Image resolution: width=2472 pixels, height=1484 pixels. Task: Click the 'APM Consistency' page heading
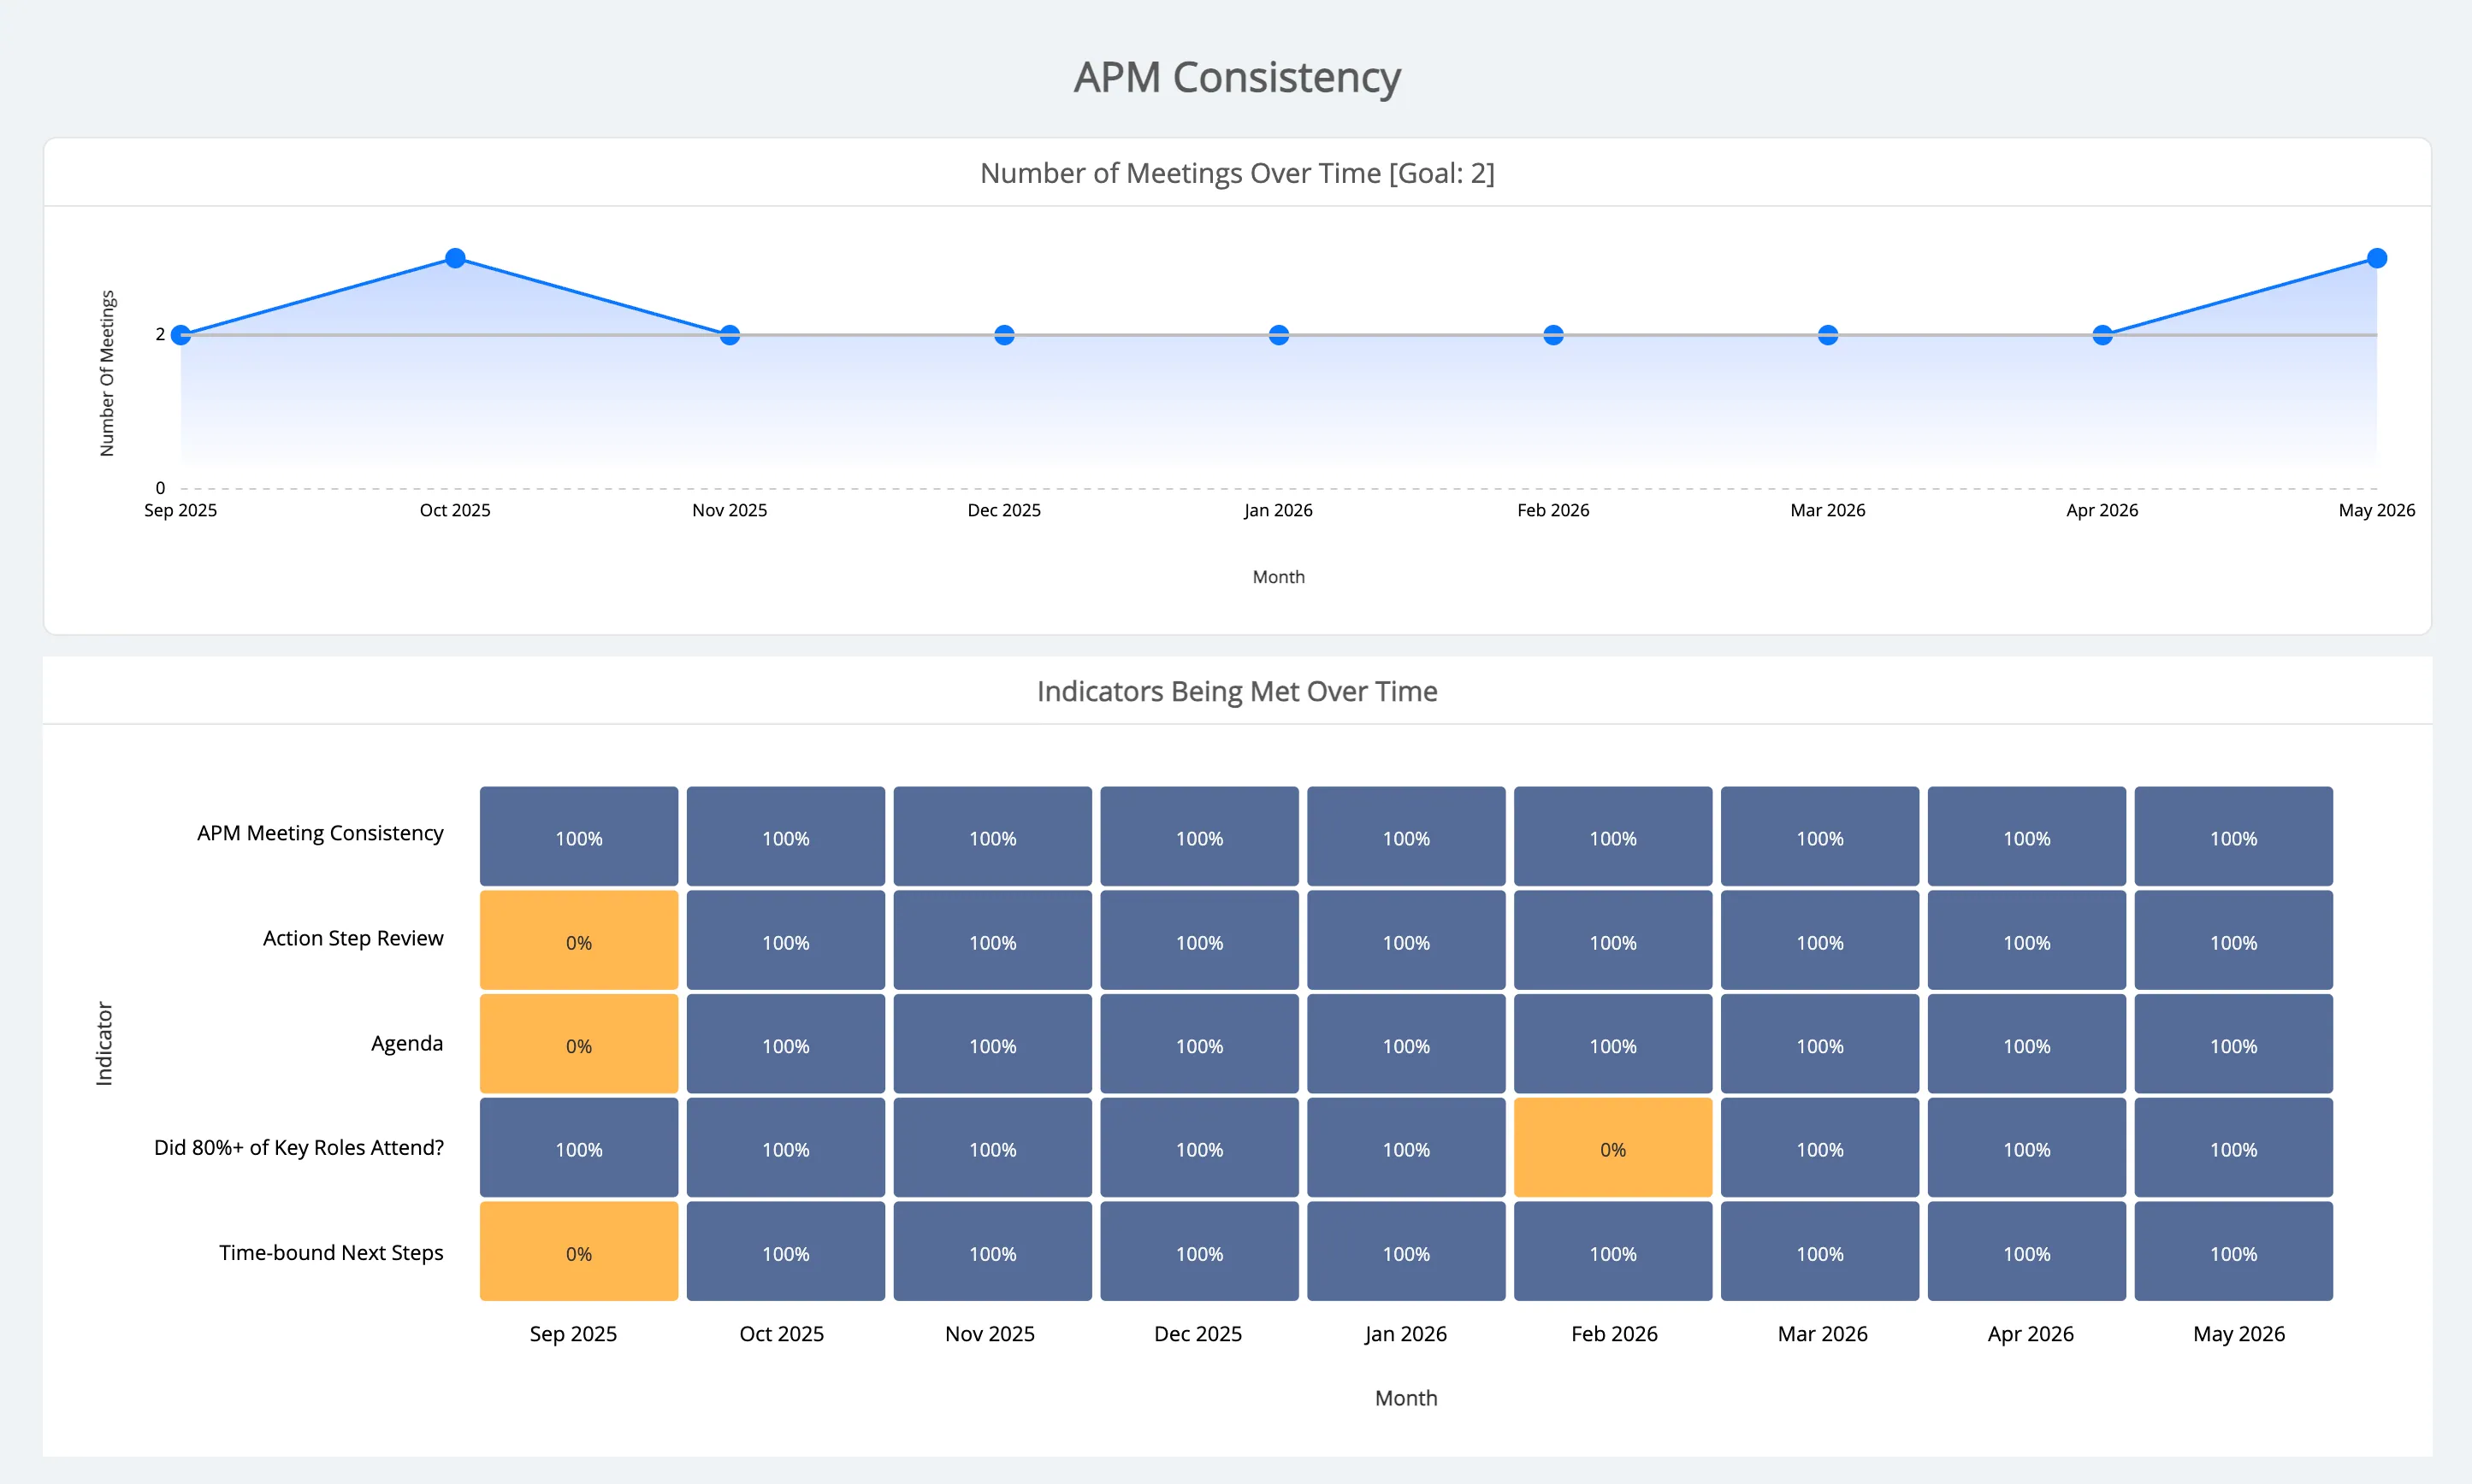point(1238,77)
